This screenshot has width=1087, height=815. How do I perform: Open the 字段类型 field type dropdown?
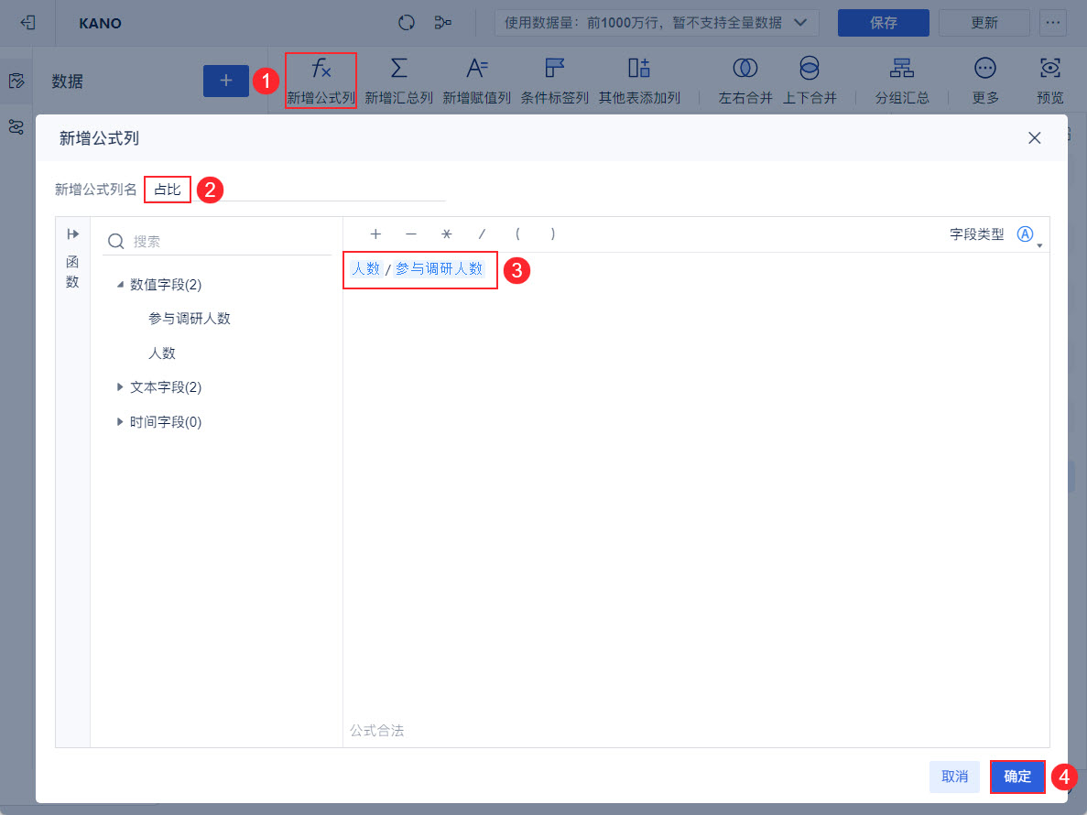click(x=1027, y=235)
